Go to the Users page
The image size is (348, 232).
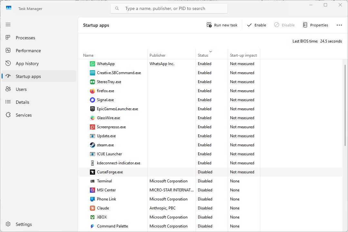pyautogui.click(x=39, y=89)
